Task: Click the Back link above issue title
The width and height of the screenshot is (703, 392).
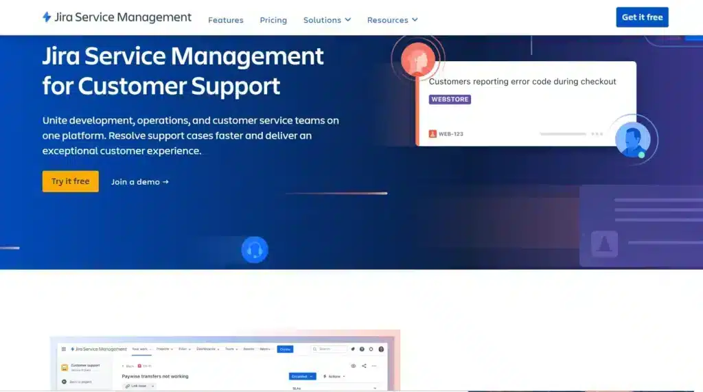Action: point(128,366)
